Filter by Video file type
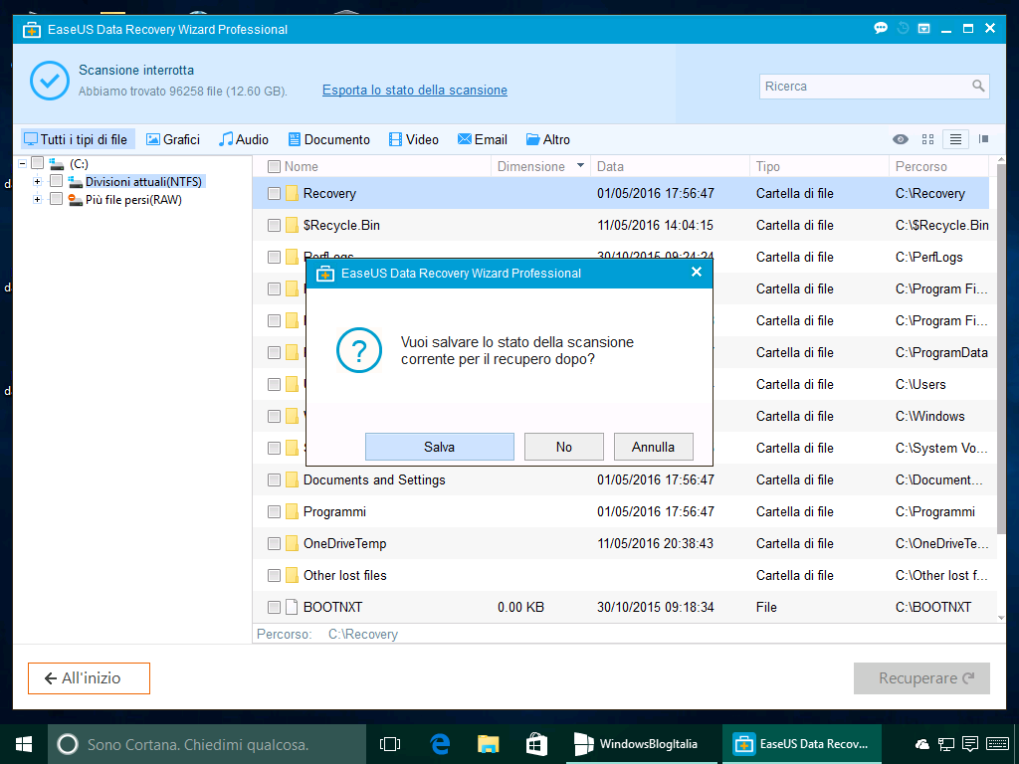 (414, 139)
